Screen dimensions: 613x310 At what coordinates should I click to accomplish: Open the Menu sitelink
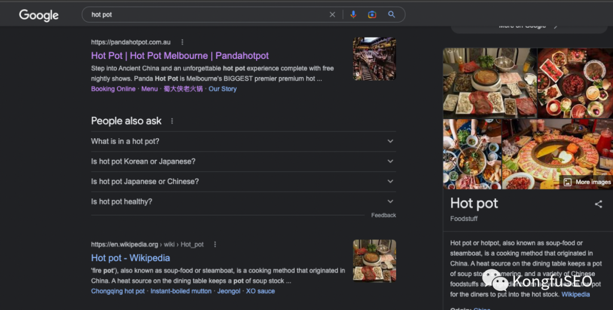click(149, 88)
